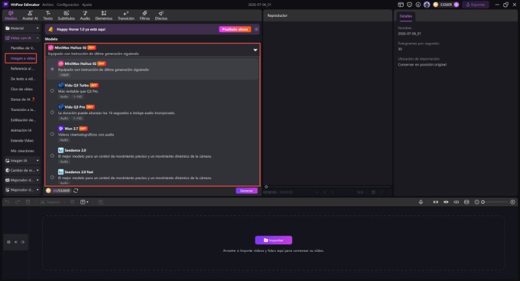Open the Configuración menu
Screen dimensions: 520x281
click(x=68, y=5)
